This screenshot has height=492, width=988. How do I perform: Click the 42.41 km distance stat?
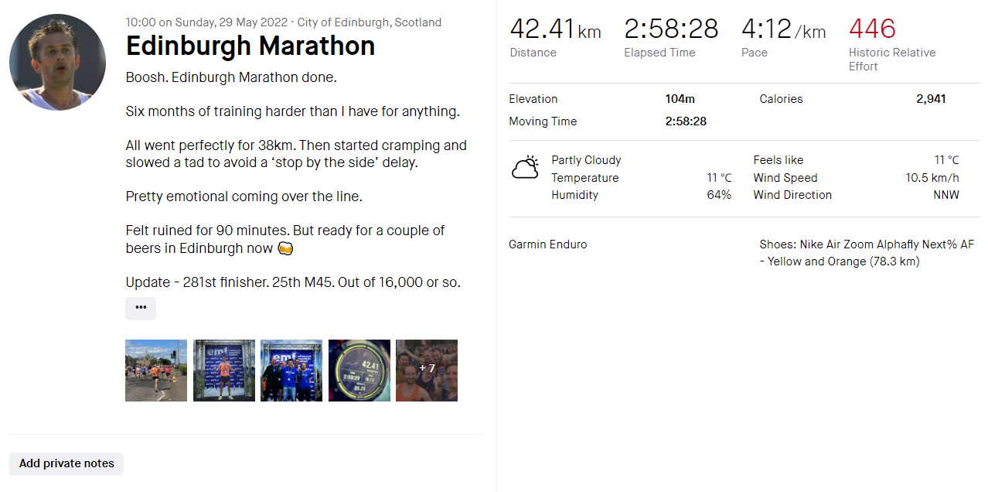[x=555, y=30]
